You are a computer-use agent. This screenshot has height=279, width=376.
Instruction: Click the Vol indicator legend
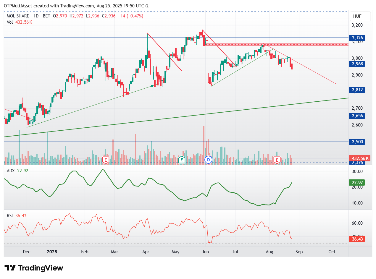click(19, 22)
